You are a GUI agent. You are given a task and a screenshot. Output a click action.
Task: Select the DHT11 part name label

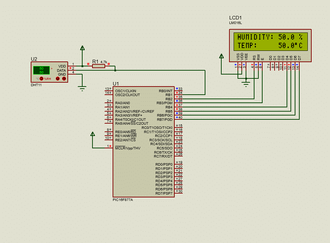[x=36, y=85]
